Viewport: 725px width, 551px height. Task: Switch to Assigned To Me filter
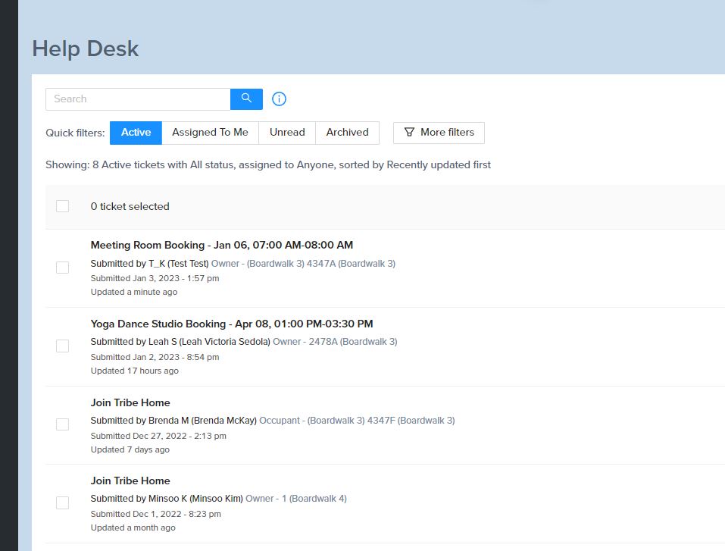[210, 133]
